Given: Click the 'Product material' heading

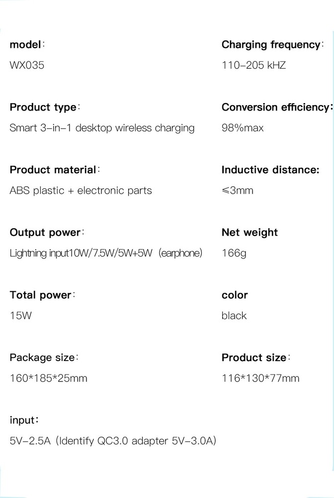Looking at the screenshot, I should click(x=53, y=170).
